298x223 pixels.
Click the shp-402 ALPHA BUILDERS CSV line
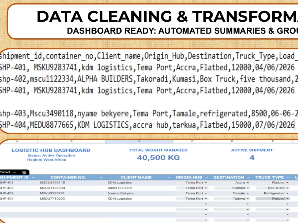[x=149, y=79]
